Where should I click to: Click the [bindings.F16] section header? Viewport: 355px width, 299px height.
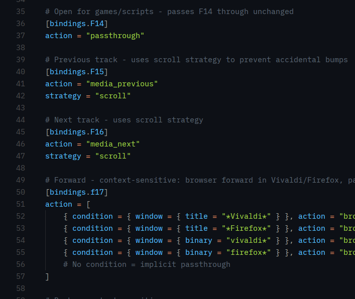coord(76,132)
